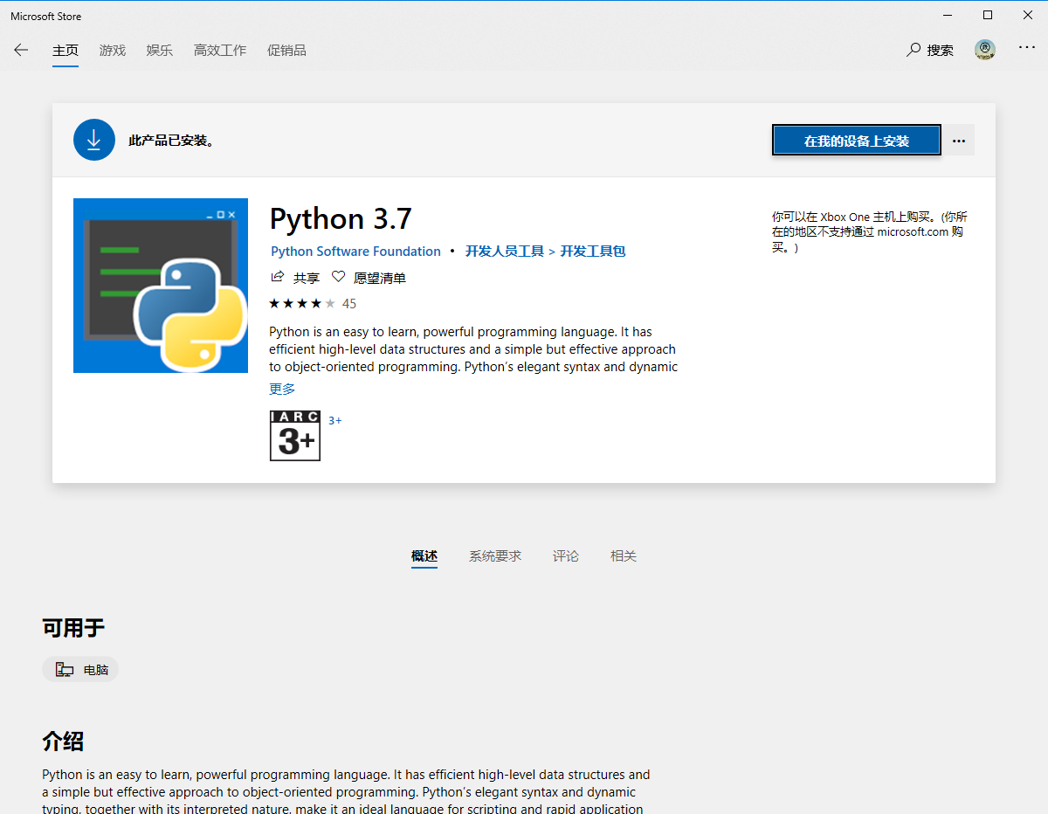Click the Xbox One purchase notice text

pos(870,231)
